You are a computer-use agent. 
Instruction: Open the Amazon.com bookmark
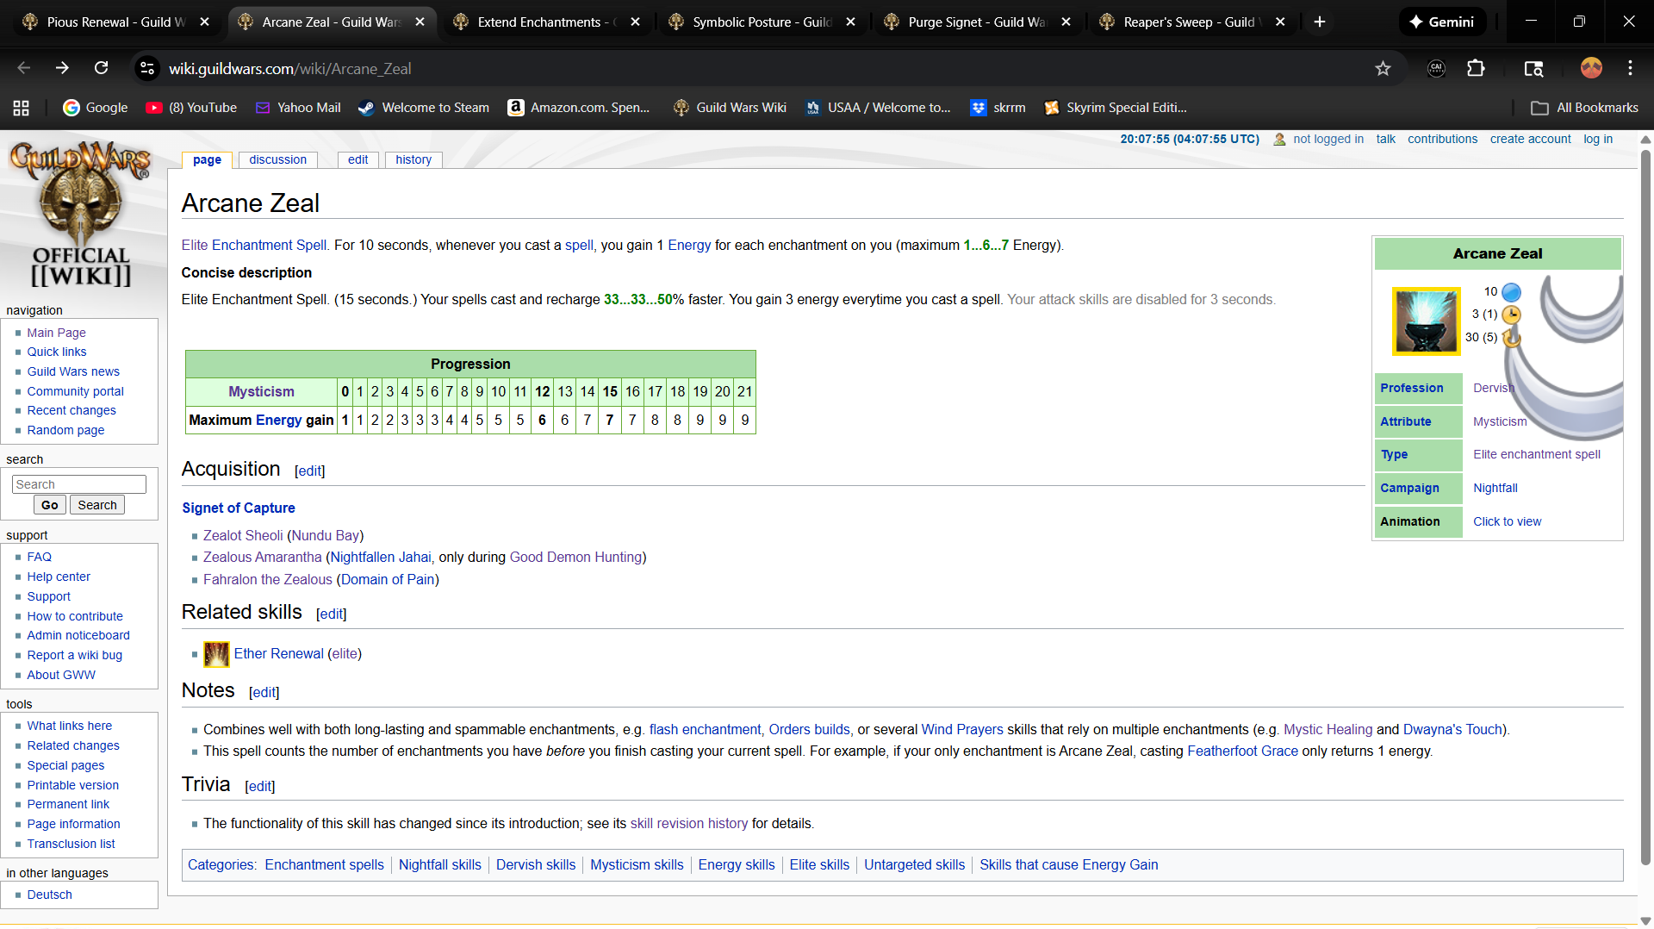click(579, 108)
